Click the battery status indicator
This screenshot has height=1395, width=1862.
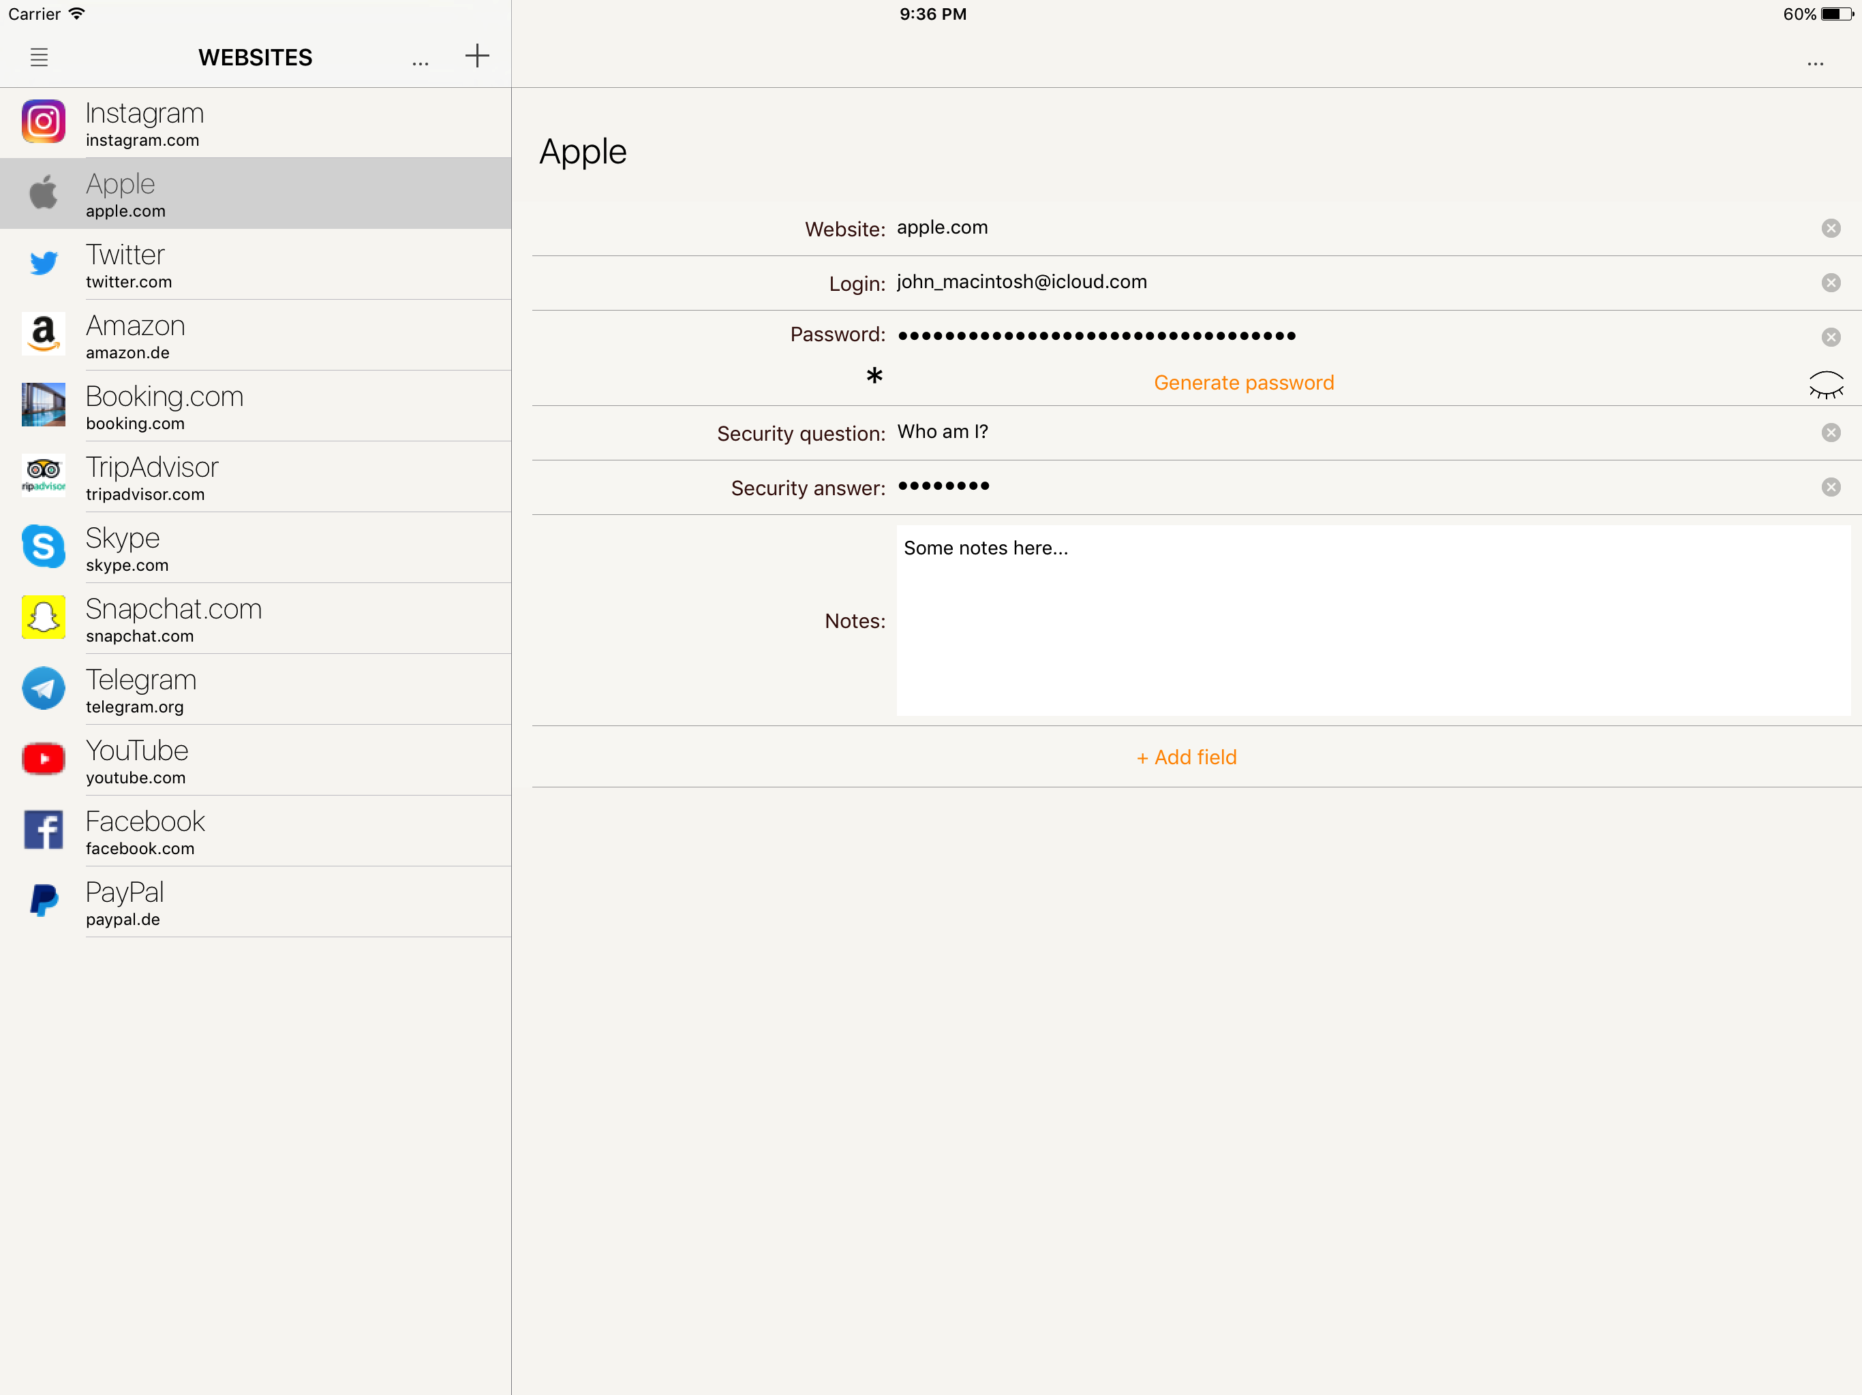click(1837, 14)
